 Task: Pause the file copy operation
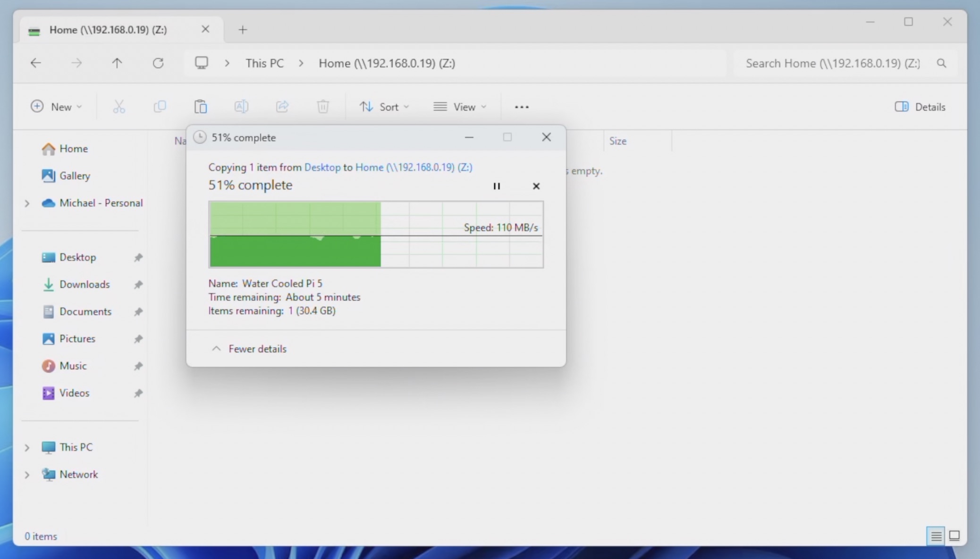point(496,186)
